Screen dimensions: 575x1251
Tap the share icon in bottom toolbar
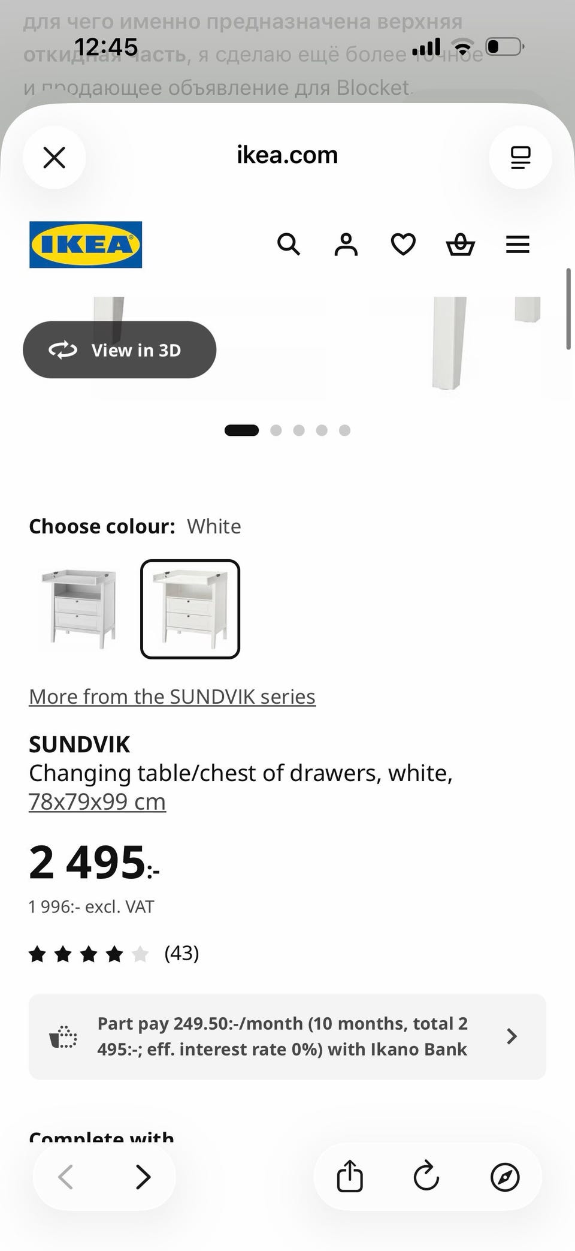click(x=350, y=1176)
